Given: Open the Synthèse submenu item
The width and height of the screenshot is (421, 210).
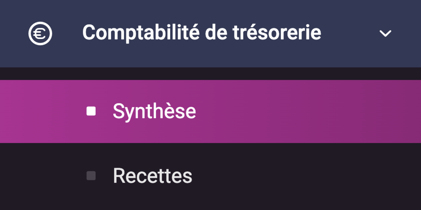Looking at the screenshot, I should (x=210, y=111).
